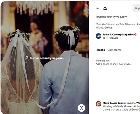
Task: Select the Photos tab
Action: coord(100,50)
